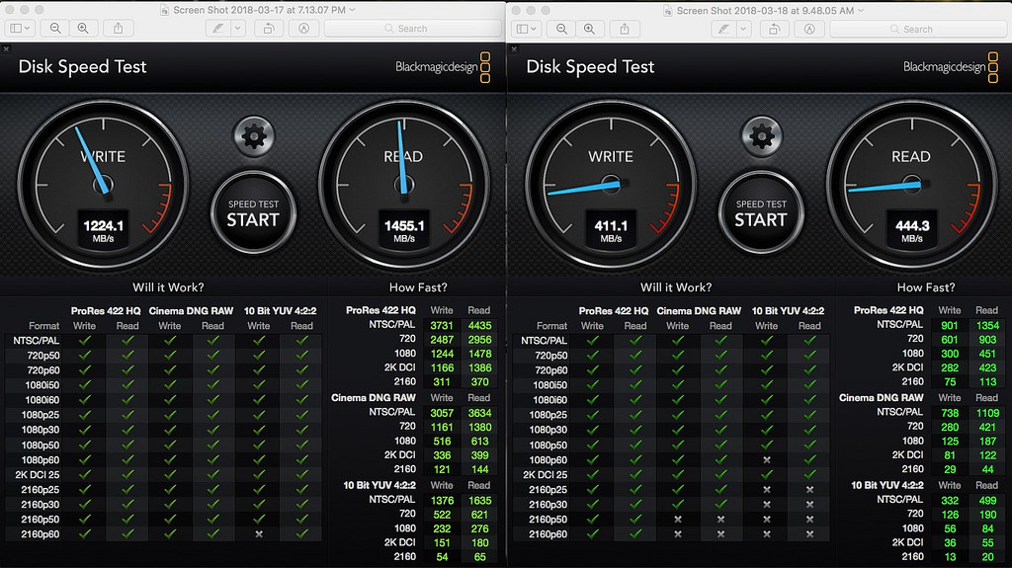Screen dimensions: 1012x568
Task: Open settings gear in right Disk Speed Test
Action: coord(762,136)
